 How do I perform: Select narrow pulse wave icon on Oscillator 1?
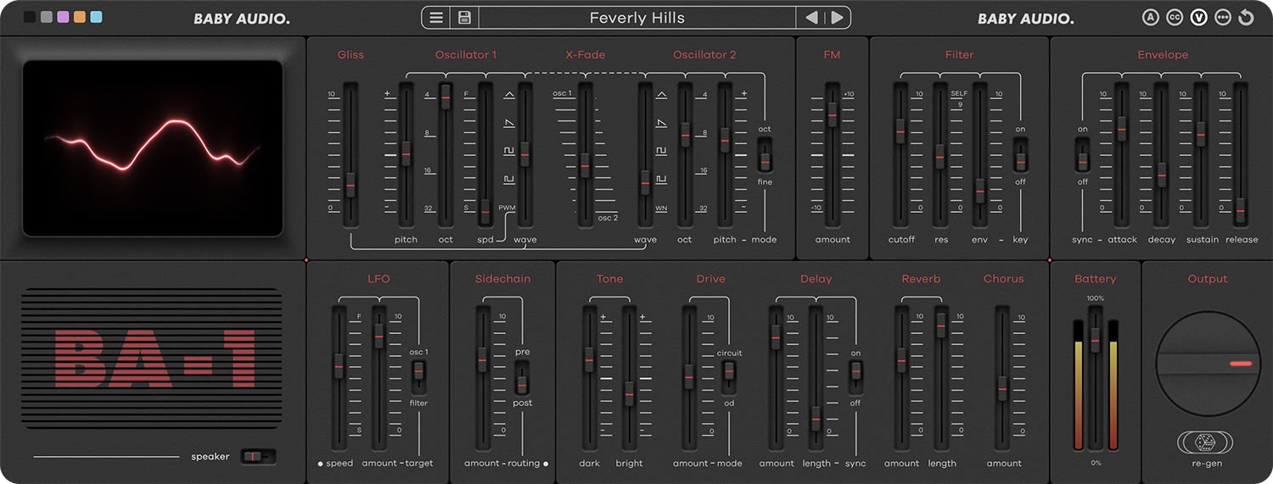point(509,179)
